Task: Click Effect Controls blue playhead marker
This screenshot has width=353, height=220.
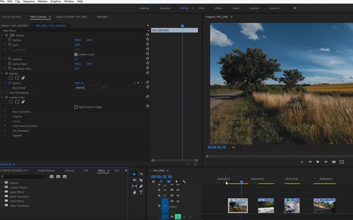Action: [182, 26]
